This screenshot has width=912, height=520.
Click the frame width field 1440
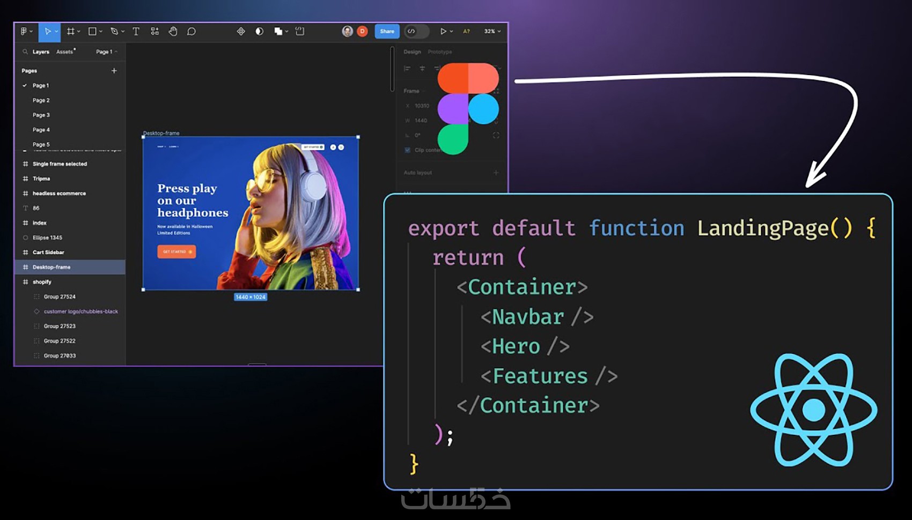pyautogui.click(x=421, y=121)
